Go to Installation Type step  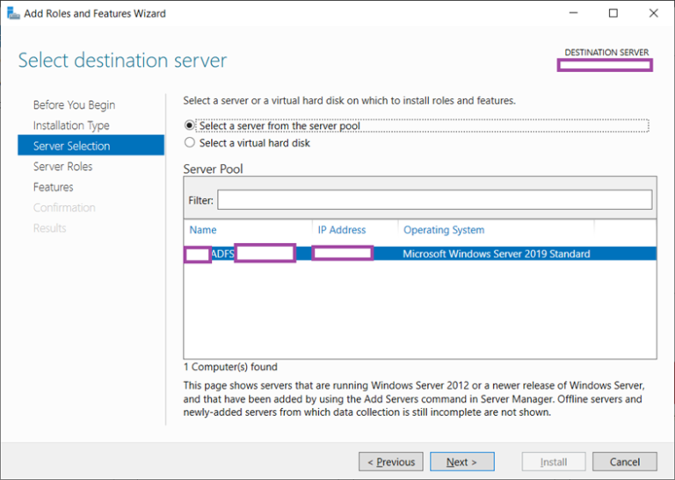(71, 125)
